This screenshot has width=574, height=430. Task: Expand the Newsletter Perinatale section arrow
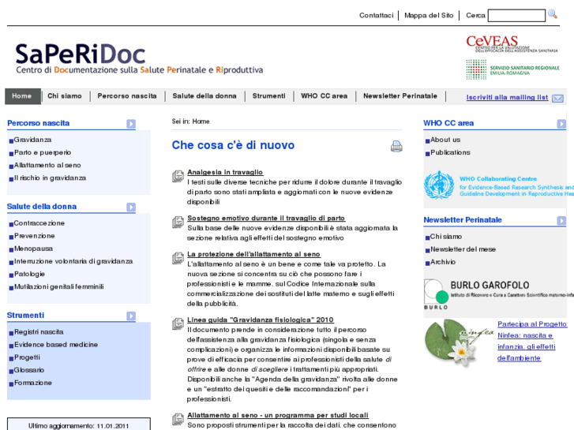pyautogui.click(x=561, y=220)
